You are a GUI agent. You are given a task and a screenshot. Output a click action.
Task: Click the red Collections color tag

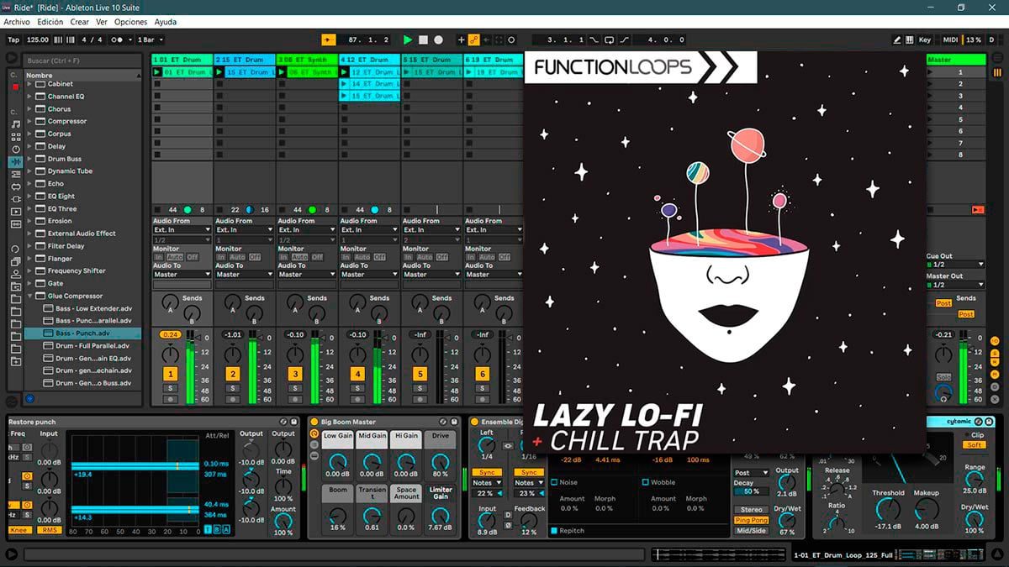[x=15, y=87]
